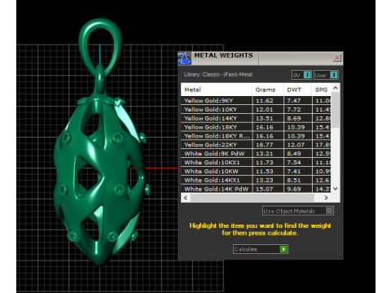Image resolution: width=391 pixels, height=293 pixels.
Task: Select the Yellow Gold:14KY row
Action: (256, 119)
